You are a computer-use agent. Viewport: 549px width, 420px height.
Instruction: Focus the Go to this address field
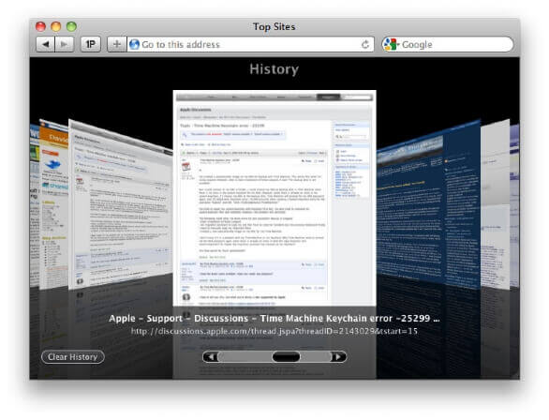[x=250, y=44]
